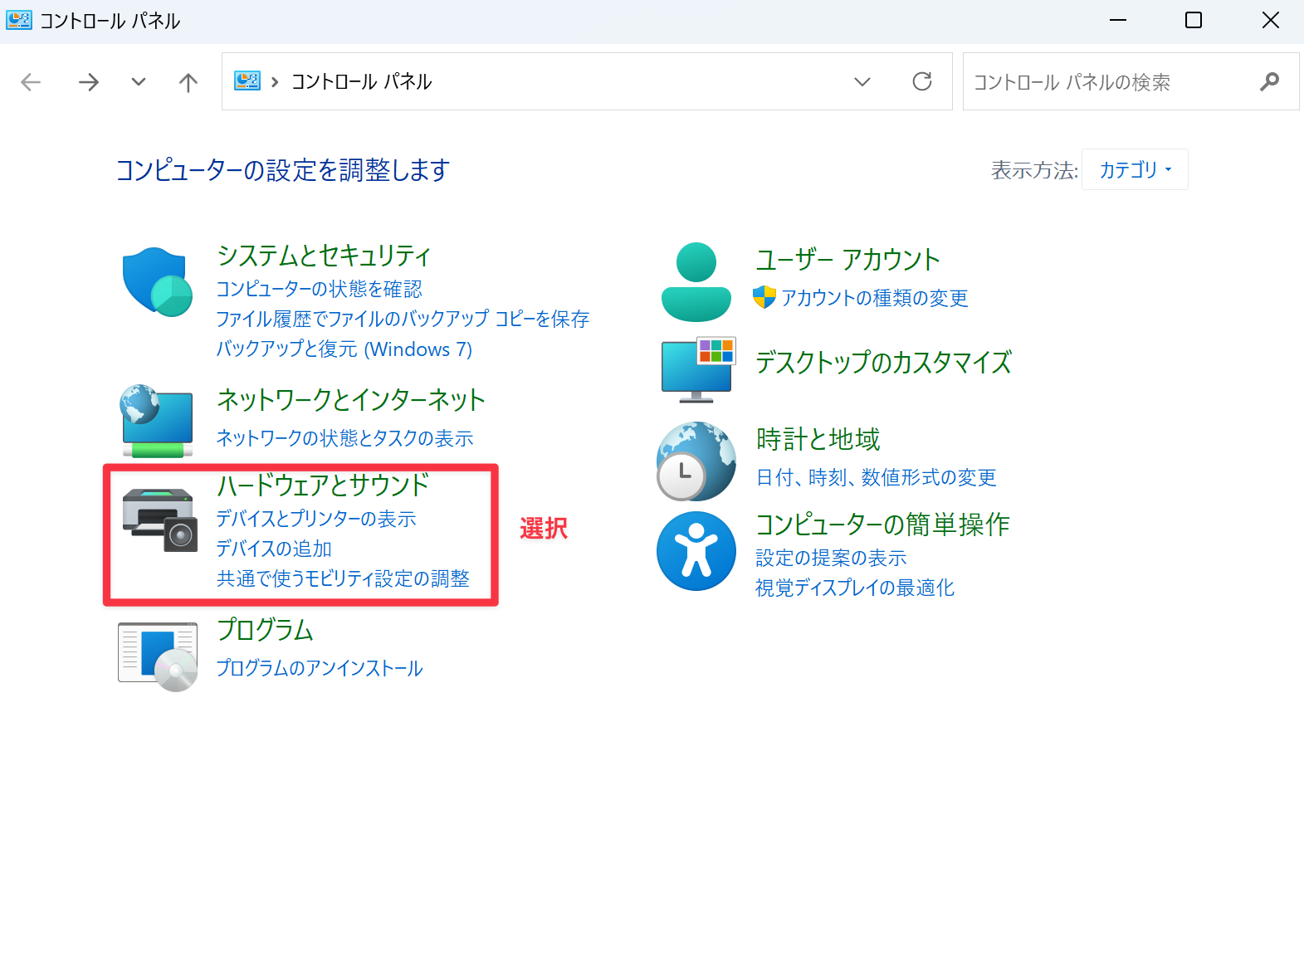Click the コントロール パネル breadcrumb item
The height and width of the screenshot is (976, 1304).
pos(361,81)
